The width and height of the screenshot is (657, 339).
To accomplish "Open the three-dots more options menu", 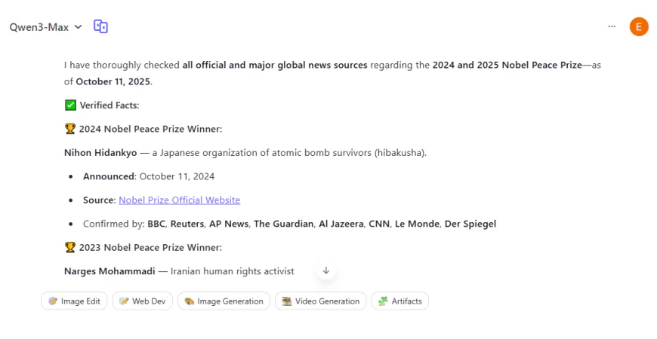I will tap(612, 26).
